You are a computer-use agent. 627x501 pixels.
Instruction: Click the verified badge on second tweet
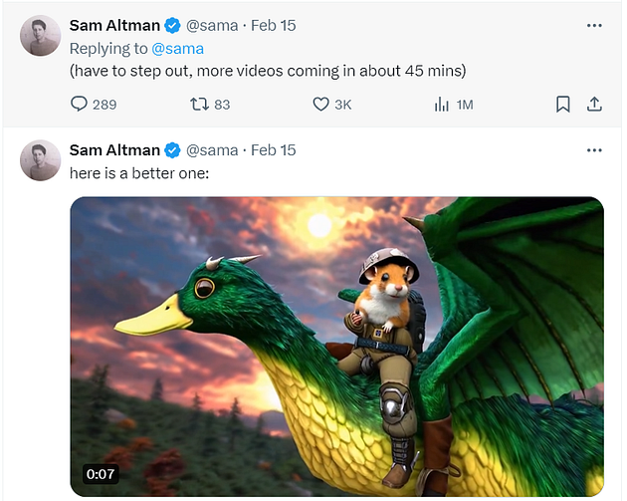(x=173, y=150)
